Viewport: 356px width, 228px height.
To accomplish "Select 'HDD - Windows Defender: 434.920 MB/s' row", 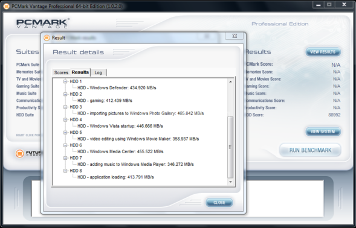I will tap(117, 87).
